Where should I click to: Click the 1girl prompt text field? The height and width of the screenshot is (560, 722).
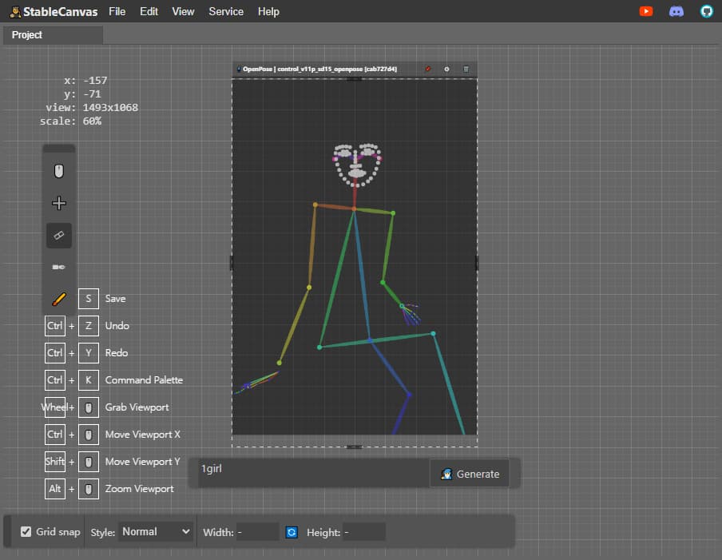[x=314, y=473]
